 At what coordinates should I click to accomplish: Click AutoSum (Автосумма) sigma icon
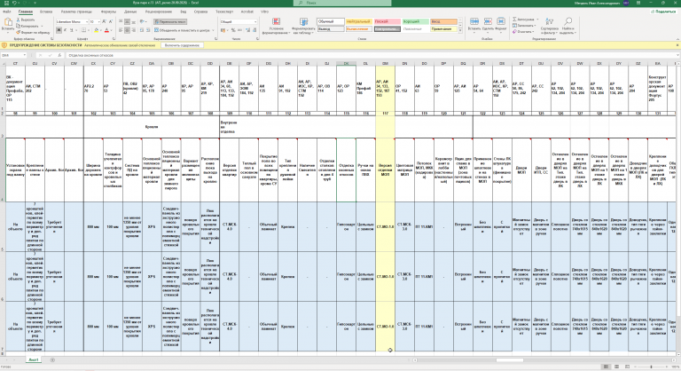click(514, 20)
